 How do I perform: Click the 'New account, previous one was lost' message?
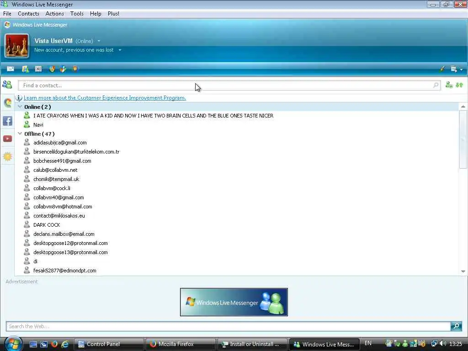pos(74,50)
